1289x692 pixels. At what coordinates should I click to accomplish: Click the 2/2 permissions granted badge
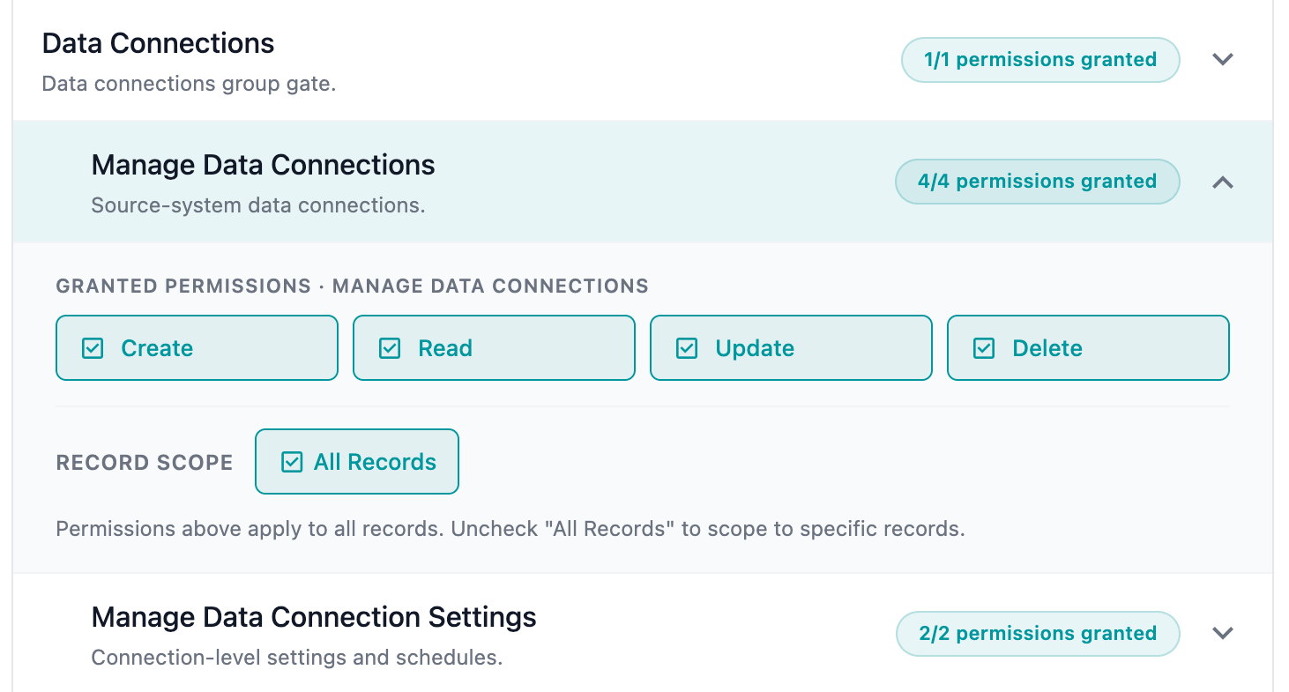1038,634
